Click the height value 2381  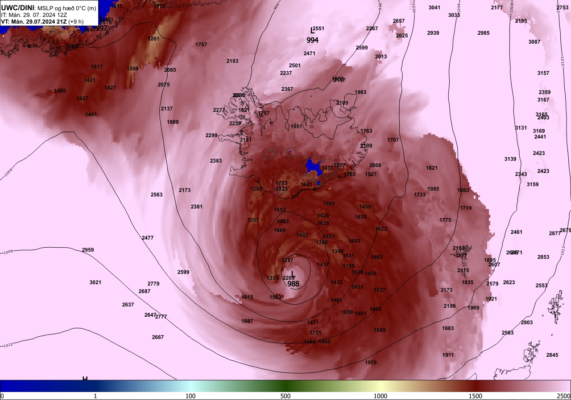pos(197,207)
